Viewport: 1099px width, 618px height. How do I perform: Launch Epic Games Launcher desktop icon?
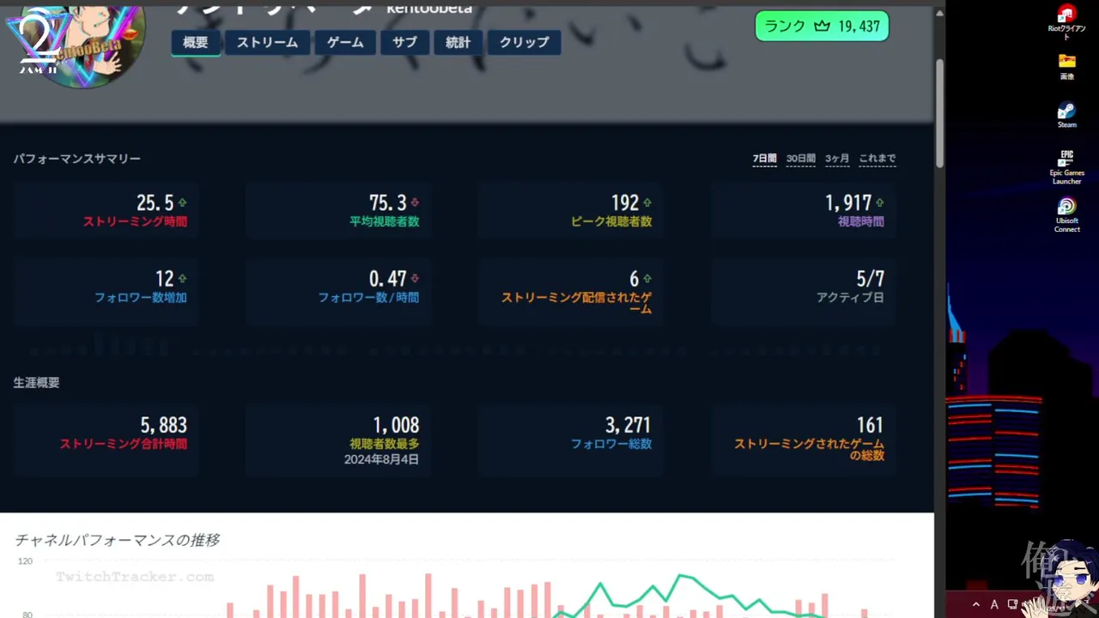pos(1066,167)
